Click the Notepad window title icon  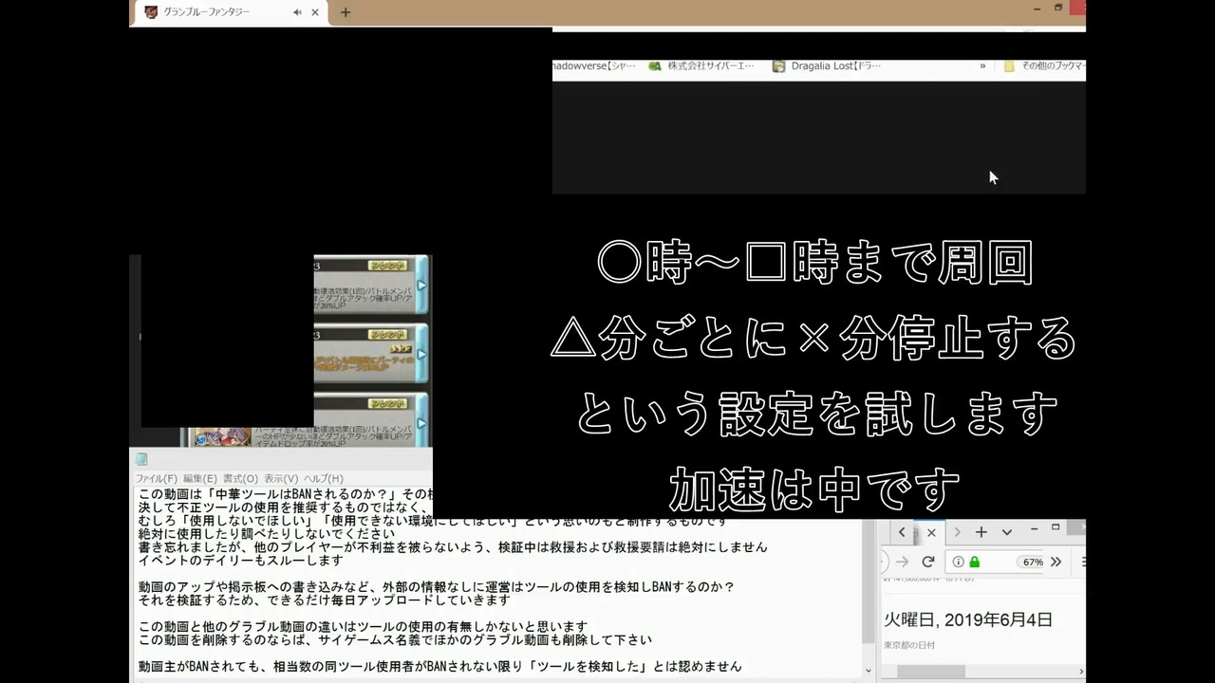[x=141, y=459]
